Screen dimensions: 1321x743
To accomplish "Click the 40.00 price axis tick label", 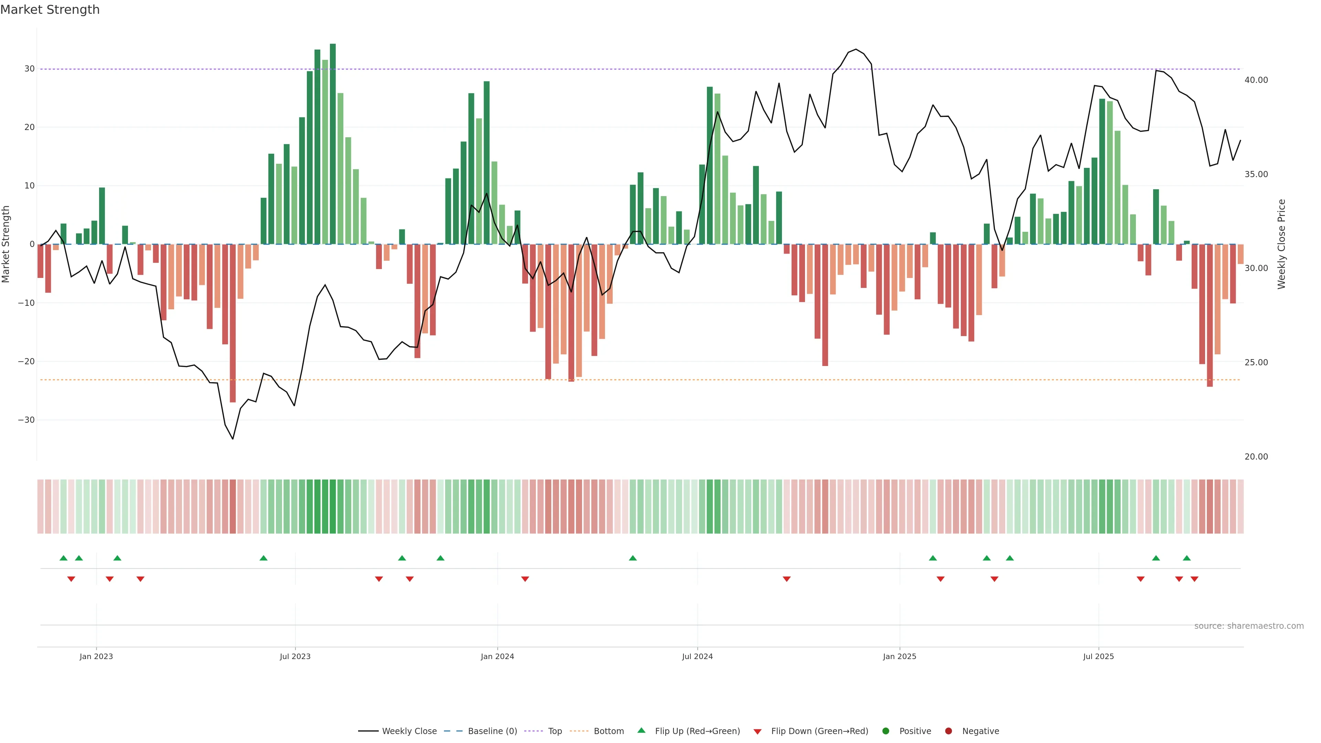I will point(1256,80).
